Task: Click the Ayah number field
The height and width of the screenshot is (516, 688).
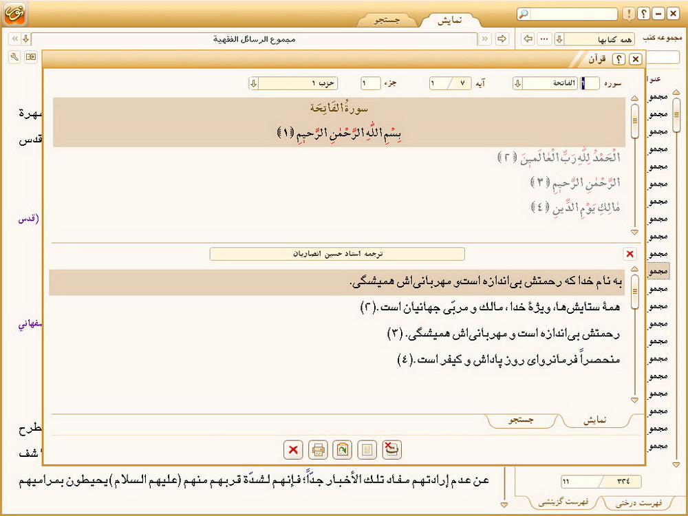Action: (450, 83)
